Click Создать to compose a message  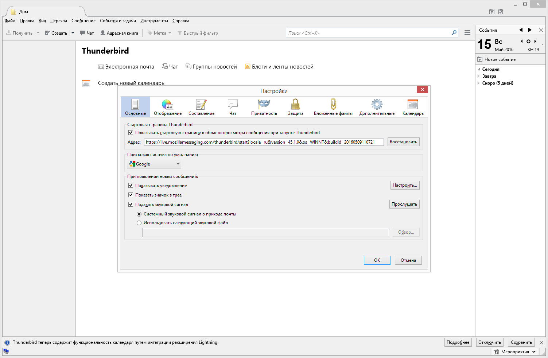click(56, 33)
